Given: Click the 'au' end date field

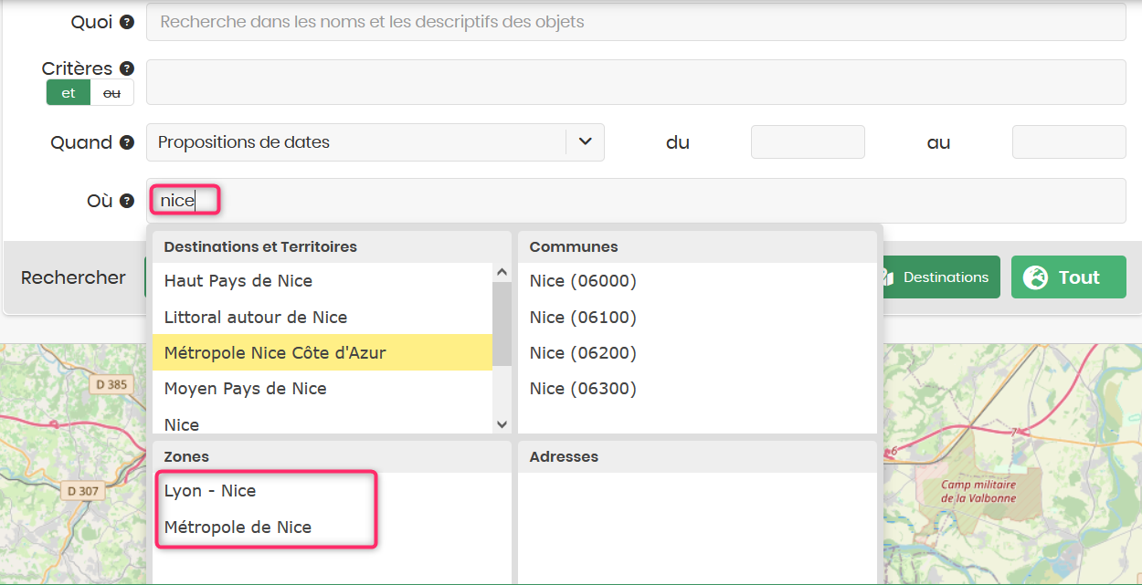Looking at the screenshot, I should pyautogui.click(x=1069, y=142).
